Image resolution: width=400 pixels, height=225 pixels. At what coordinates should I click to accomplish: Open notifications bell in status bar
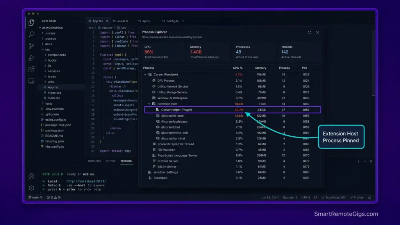370,197
